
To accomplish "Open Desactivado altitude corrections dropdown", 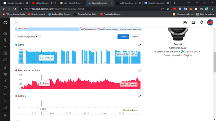I will click(x=192, y=52).
